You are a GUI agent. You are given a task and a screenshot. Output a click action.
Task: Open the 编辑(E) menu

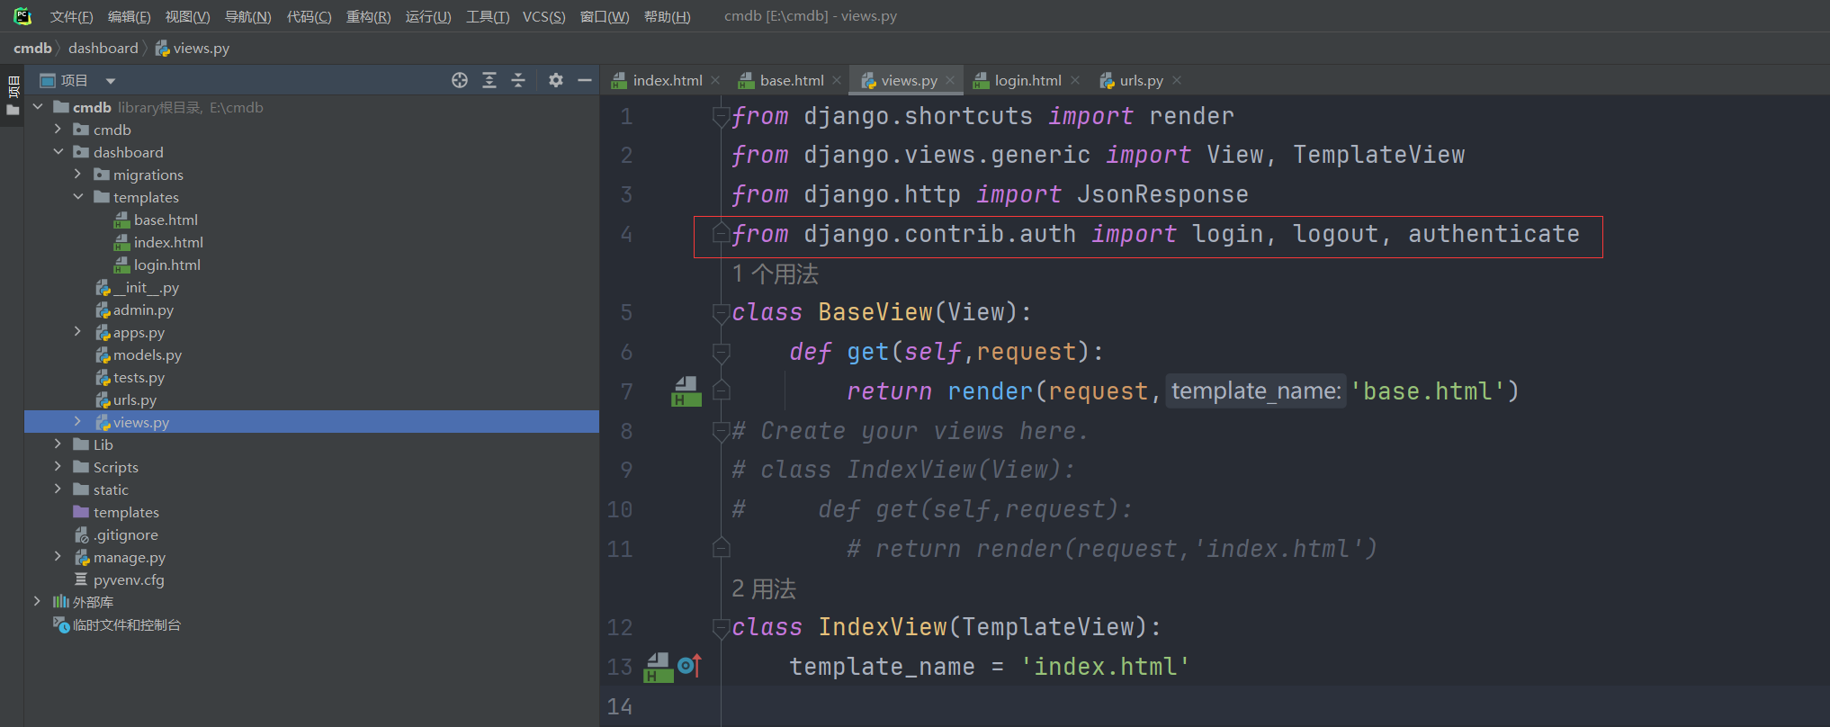coord(129,16)
